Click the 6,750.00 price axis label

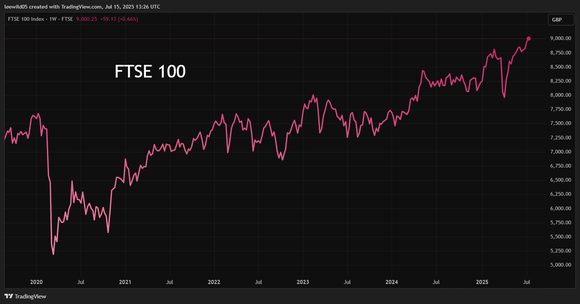tap(560, 166)
